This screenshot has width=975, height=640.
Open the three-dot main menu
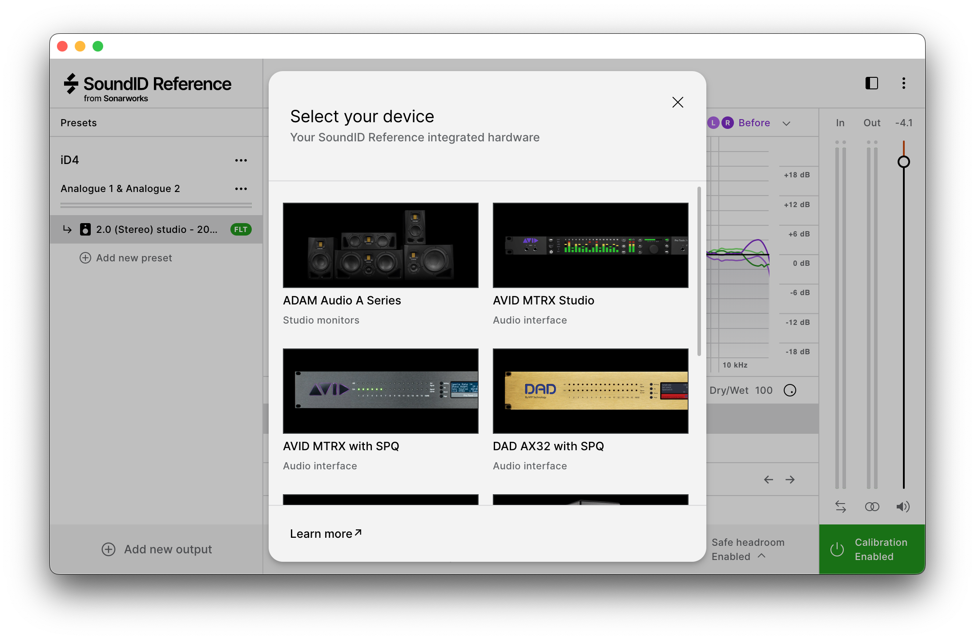pos(903,83)
